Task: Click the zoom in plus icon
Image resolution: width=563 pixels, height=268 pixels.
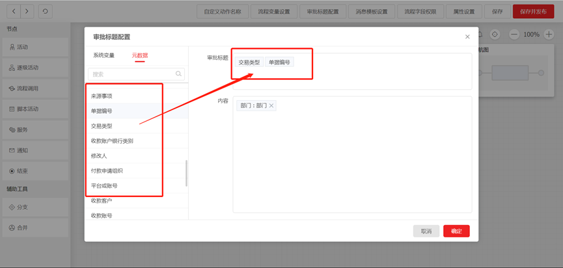Action: pyautogui.click(x=549, y=34)
